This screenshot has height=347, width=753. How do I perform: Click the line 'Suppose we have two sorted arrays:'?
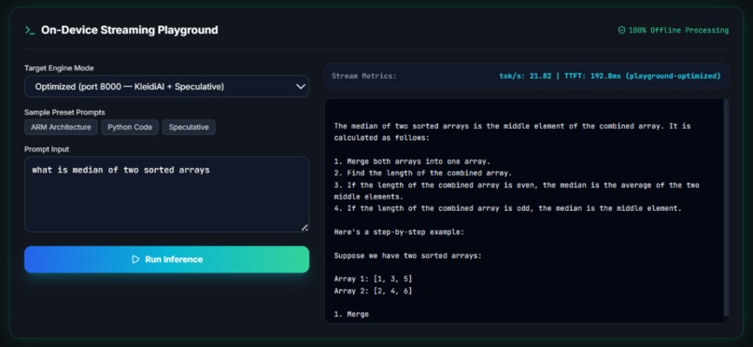(x=407, y=256)
